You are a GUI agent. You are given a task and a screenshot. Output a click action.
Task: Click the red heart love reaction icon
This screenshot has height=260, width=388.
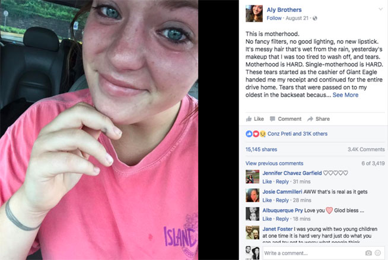(x=256, y=134)
